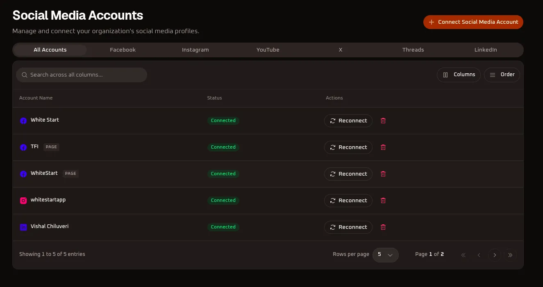This screenshot has height=287, width=543.
Task: Click Facebook icon beside White Start
Action: coord(23,121)
